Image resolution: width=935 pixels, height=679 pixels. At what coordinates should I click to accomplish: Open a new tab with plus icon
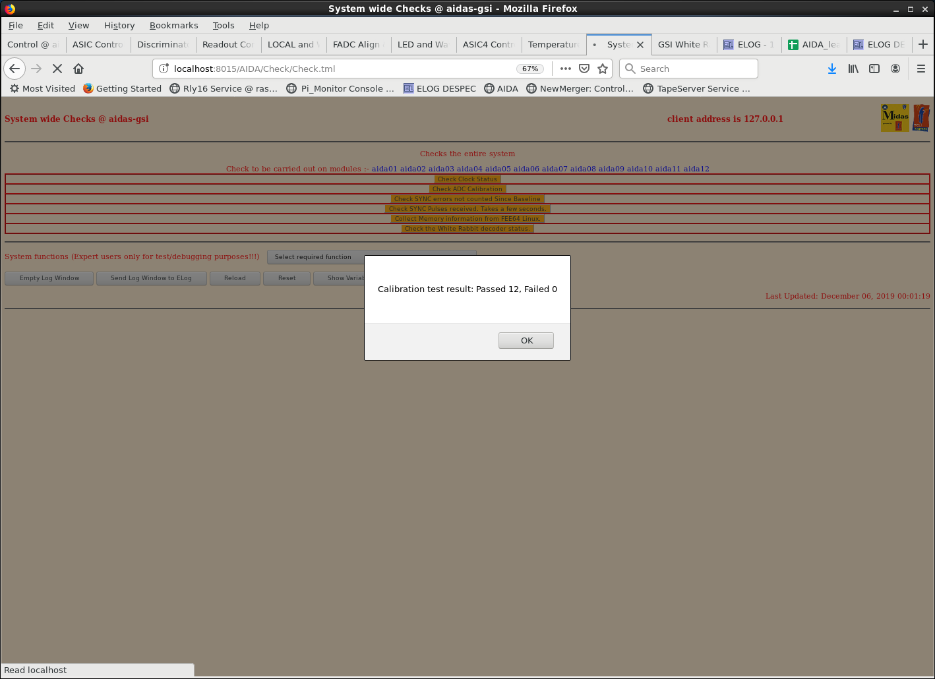tap(923, 44)
